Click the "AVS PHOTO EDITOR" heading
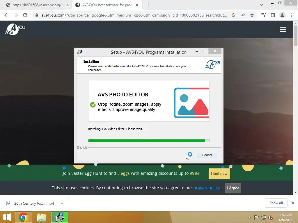This screenshot has height=223, width=298. click(123, 94)
